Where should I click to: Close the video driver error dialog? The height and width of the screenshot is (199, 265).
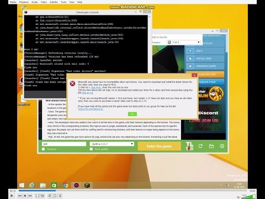point(194,75)
